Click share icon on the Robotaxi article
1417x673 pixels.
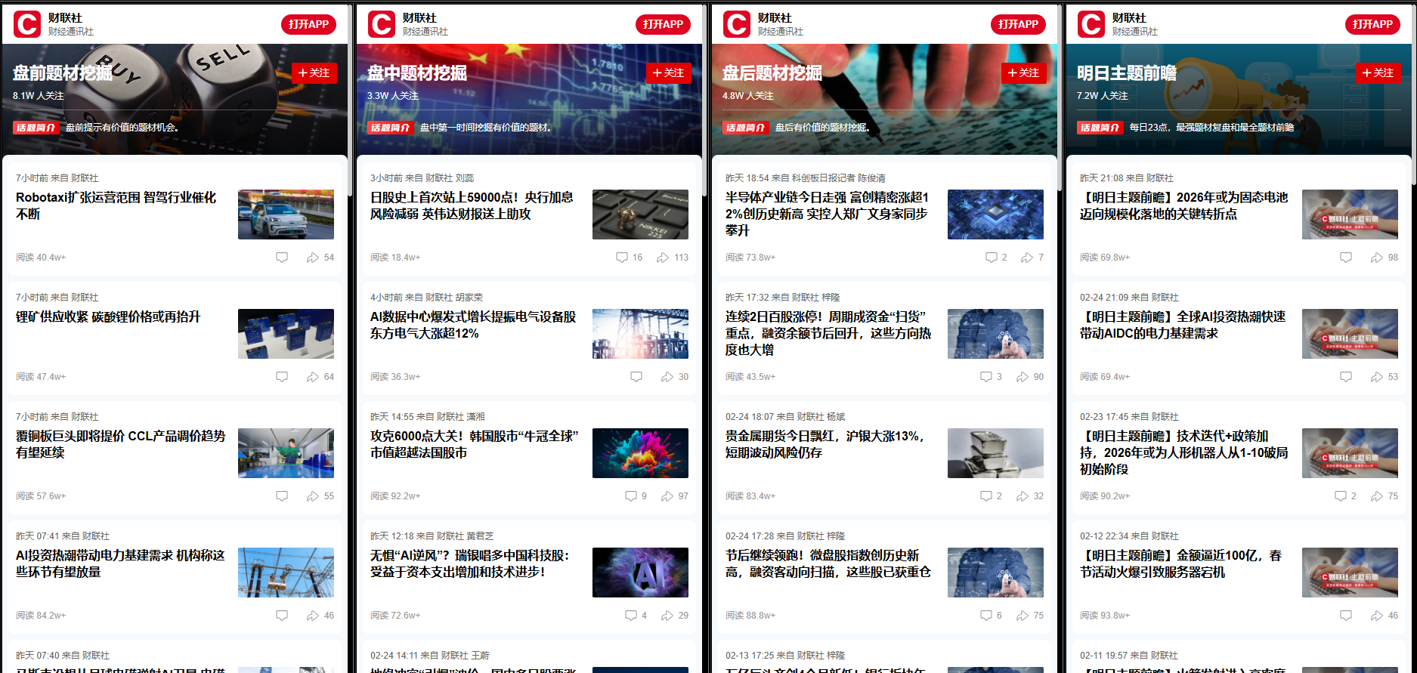(x=312, y=258)
